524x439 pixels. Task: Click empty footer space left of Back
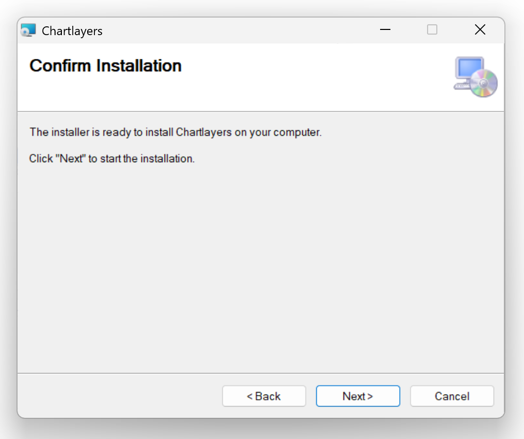(119, 396)
